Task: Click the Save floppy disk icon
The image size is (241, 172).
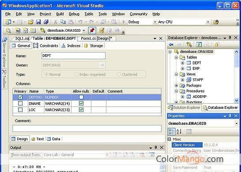Action: 38,22
